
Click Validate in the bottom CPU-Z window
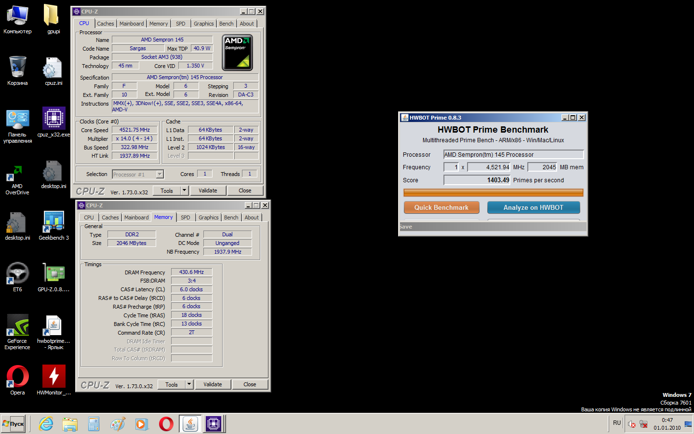[x=213, y=384]
